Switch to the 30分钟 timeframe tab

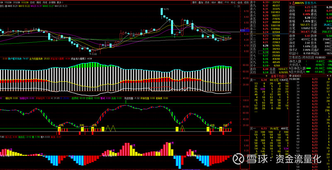click(x=16, y=2)
